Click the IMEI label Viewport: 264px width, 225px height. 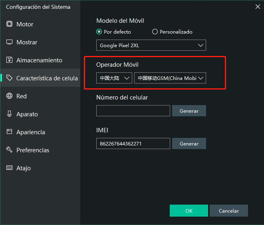click(102, 130)
